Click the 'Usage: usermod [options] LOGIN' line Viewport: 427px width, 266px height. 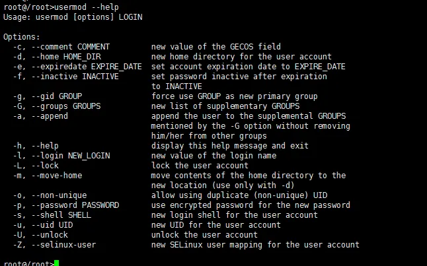pos(71,16)
